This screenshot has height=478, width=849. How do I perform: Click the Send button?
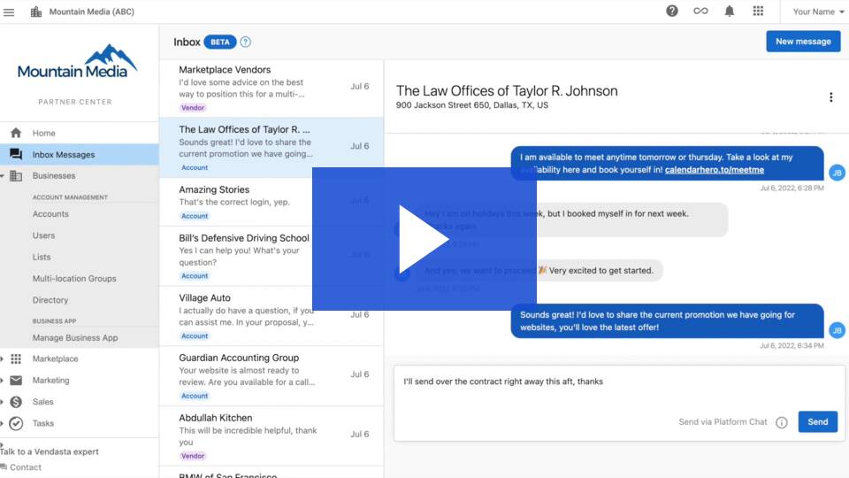click(x=817, y=421)
